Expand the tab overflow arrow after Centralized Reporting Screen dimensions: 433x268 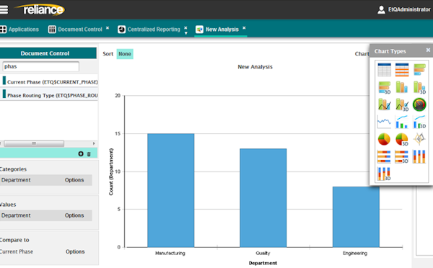click(186, 33)
